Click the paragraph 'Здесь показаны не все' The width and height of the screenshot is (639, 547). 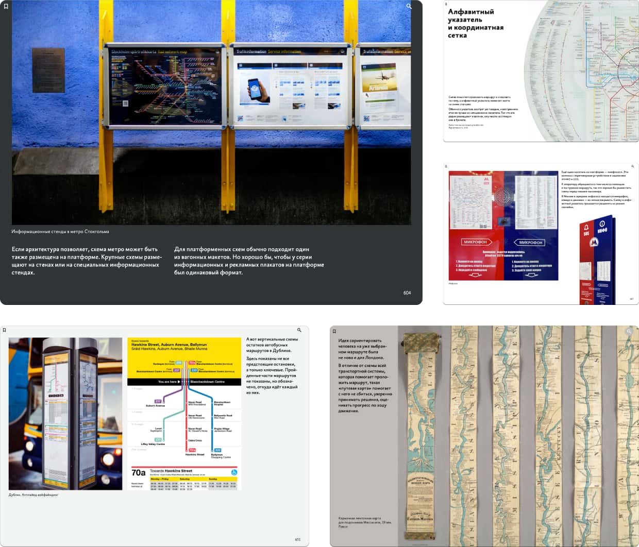[x=272, y=375]
